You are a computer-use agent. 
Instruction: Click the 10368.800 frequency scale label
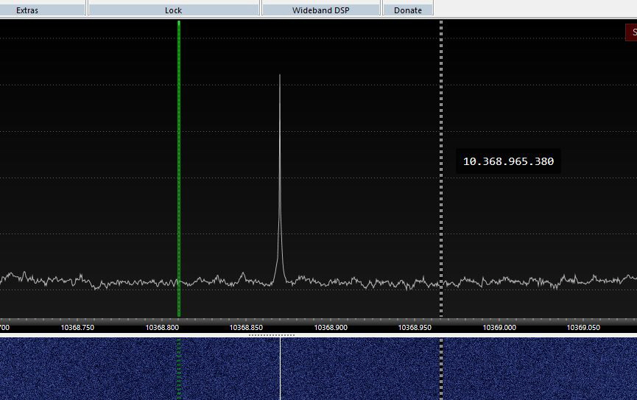point(162,327)
